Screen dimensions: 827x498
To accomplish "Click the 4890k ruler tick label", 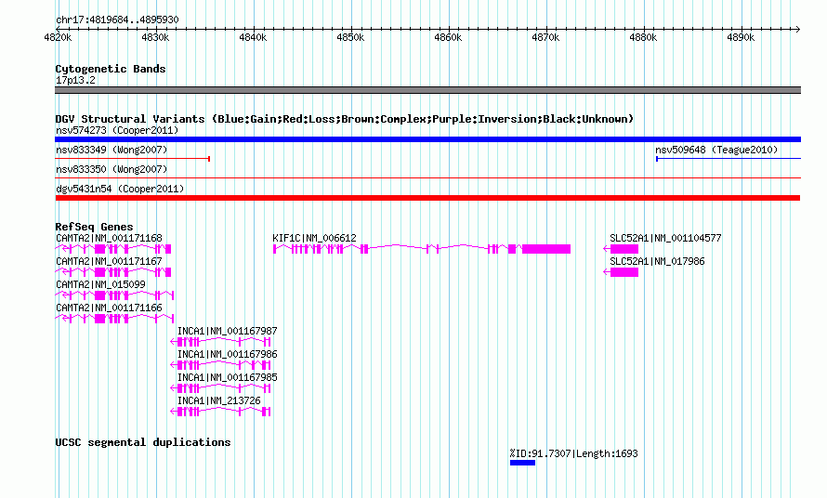I will pos(741,37).
